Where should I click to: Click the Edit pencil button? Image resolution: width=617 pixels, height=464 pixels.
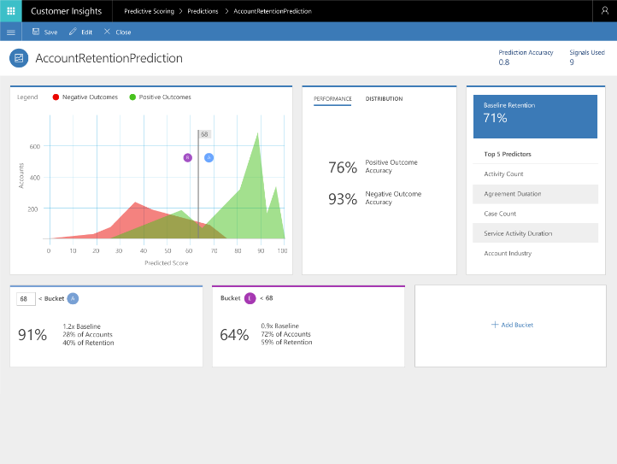click(80, 32)
